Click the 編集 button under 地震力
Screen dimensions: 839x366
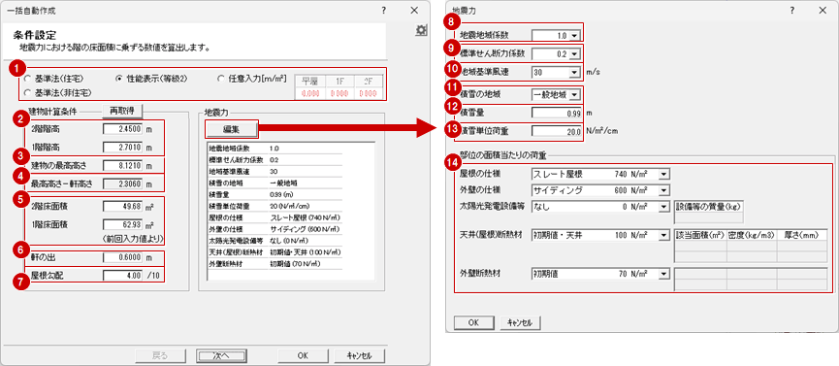232,128
